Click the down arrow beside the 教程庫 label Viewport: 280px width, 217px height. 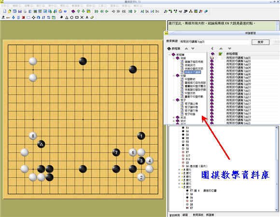coord(193,49)
